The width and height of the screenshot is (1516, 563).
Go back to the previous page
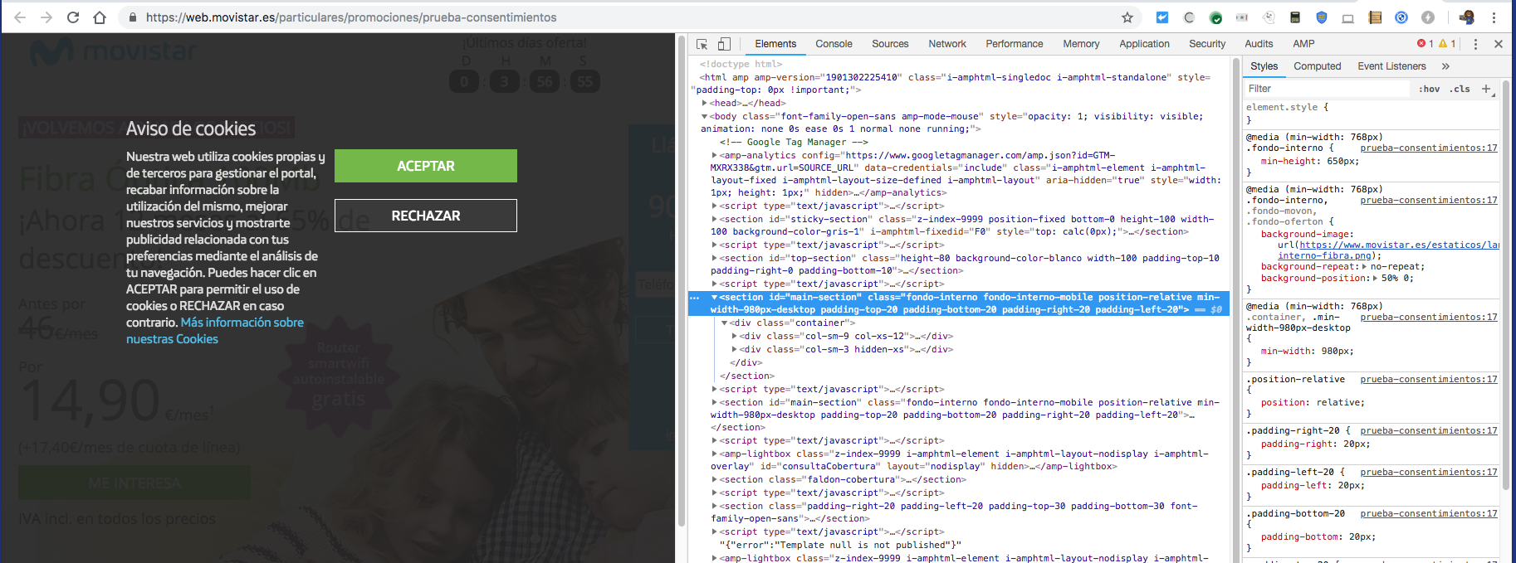(x=20, y=17)
